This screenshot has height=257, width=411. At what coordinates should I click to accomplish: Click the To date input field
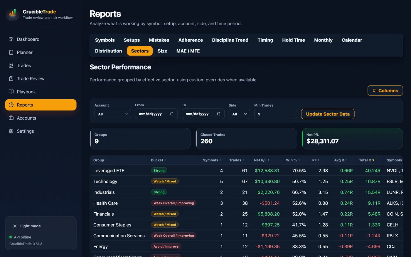pos(203,114)
